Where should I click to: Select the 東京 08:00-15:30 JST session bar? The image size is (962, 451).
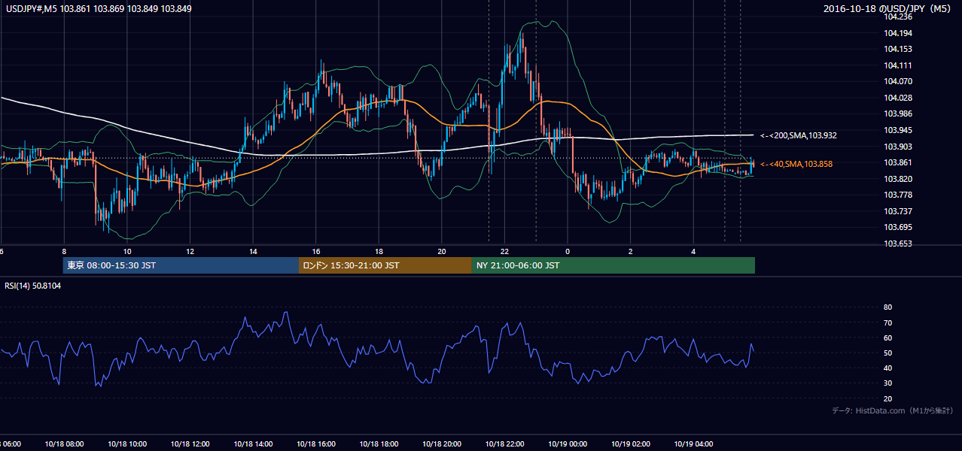click(x=181, y=265)
